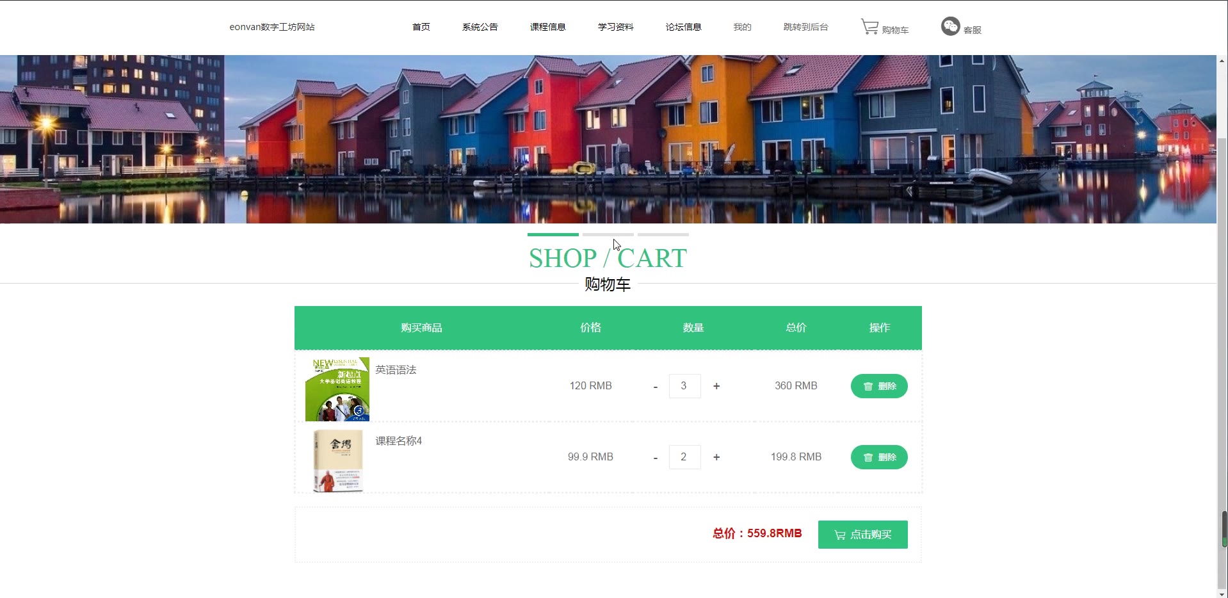
Task: Open 英语语法 book cover thumbnail
Action: 337,389
